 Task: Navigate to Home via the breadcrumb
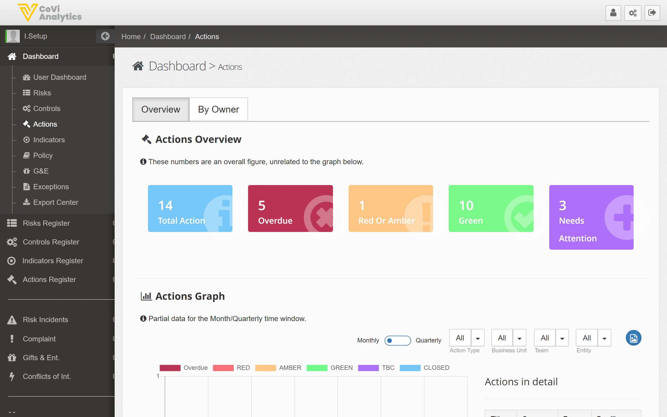coord(131,36)
